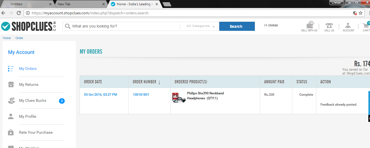Close the New Tab tab
This screenshot has width=370, height=148.
click(104, 4)
